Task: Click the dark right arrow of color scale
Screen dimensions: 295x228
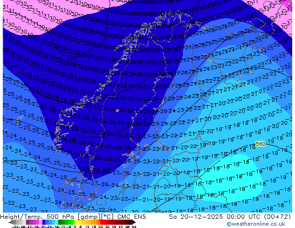Action: tap(134, 222)
